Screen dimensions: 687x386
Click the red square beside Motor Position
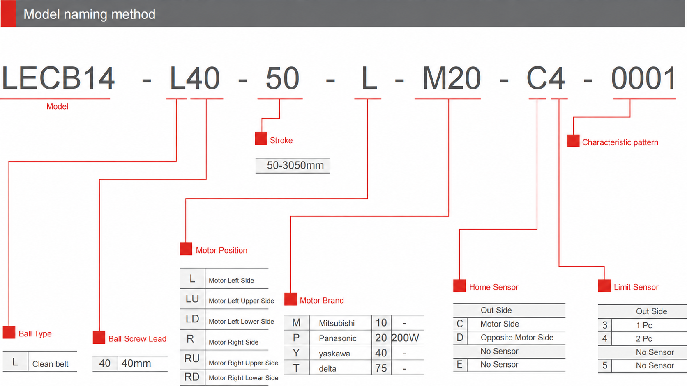(x=186, y=249)
